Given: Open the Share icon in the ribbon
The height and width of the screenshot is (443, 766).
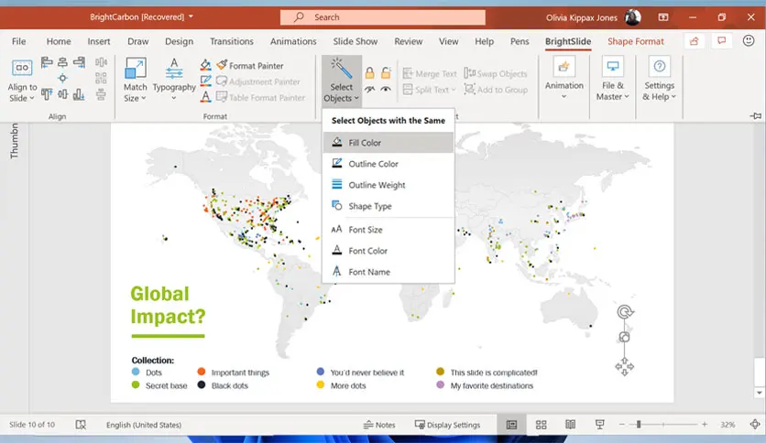Looking at the screenshot, I should pyautogui.click(x=695, y=41).
